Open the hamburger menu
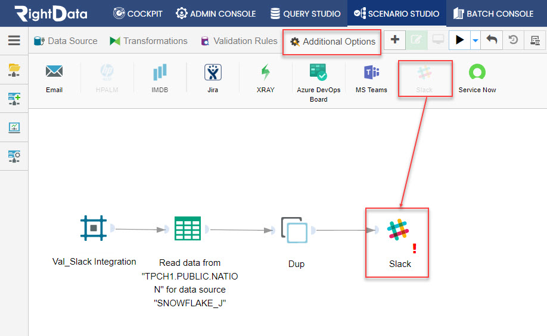Image resolution: width=547 pixels, height=336 pixels. (14, 40)
